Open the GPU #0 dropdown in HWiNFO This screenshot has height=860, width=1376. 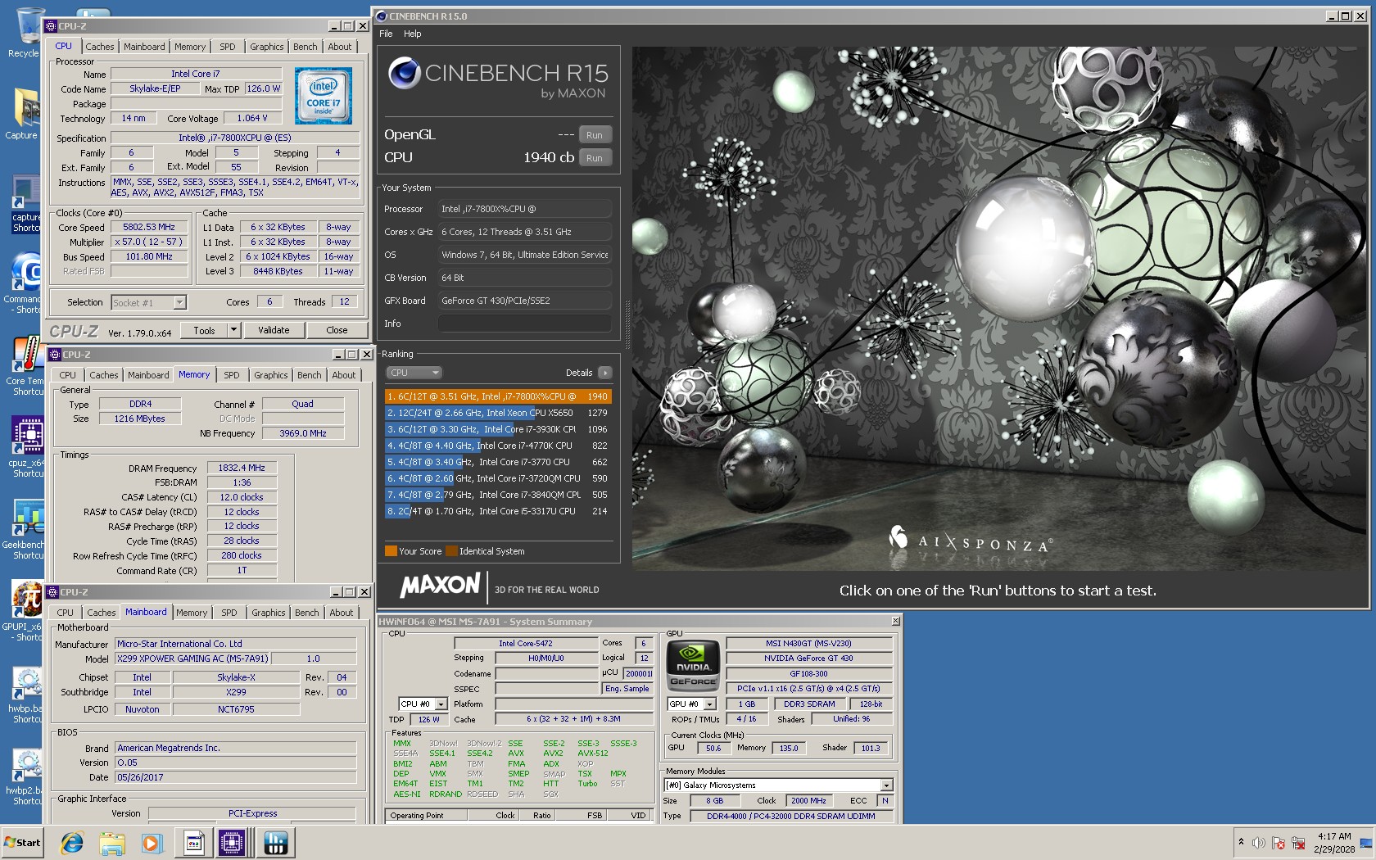click(x=692, y=704)
